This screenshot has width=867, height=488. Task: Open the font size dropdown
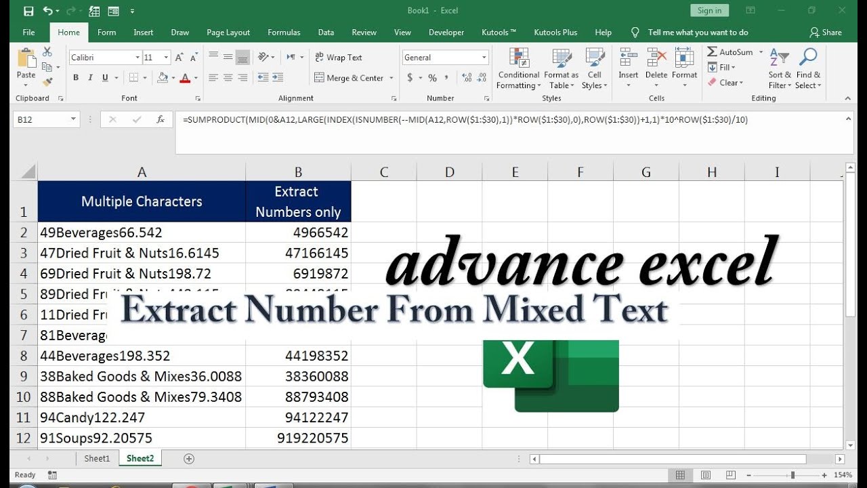click(x=166, y=58)
